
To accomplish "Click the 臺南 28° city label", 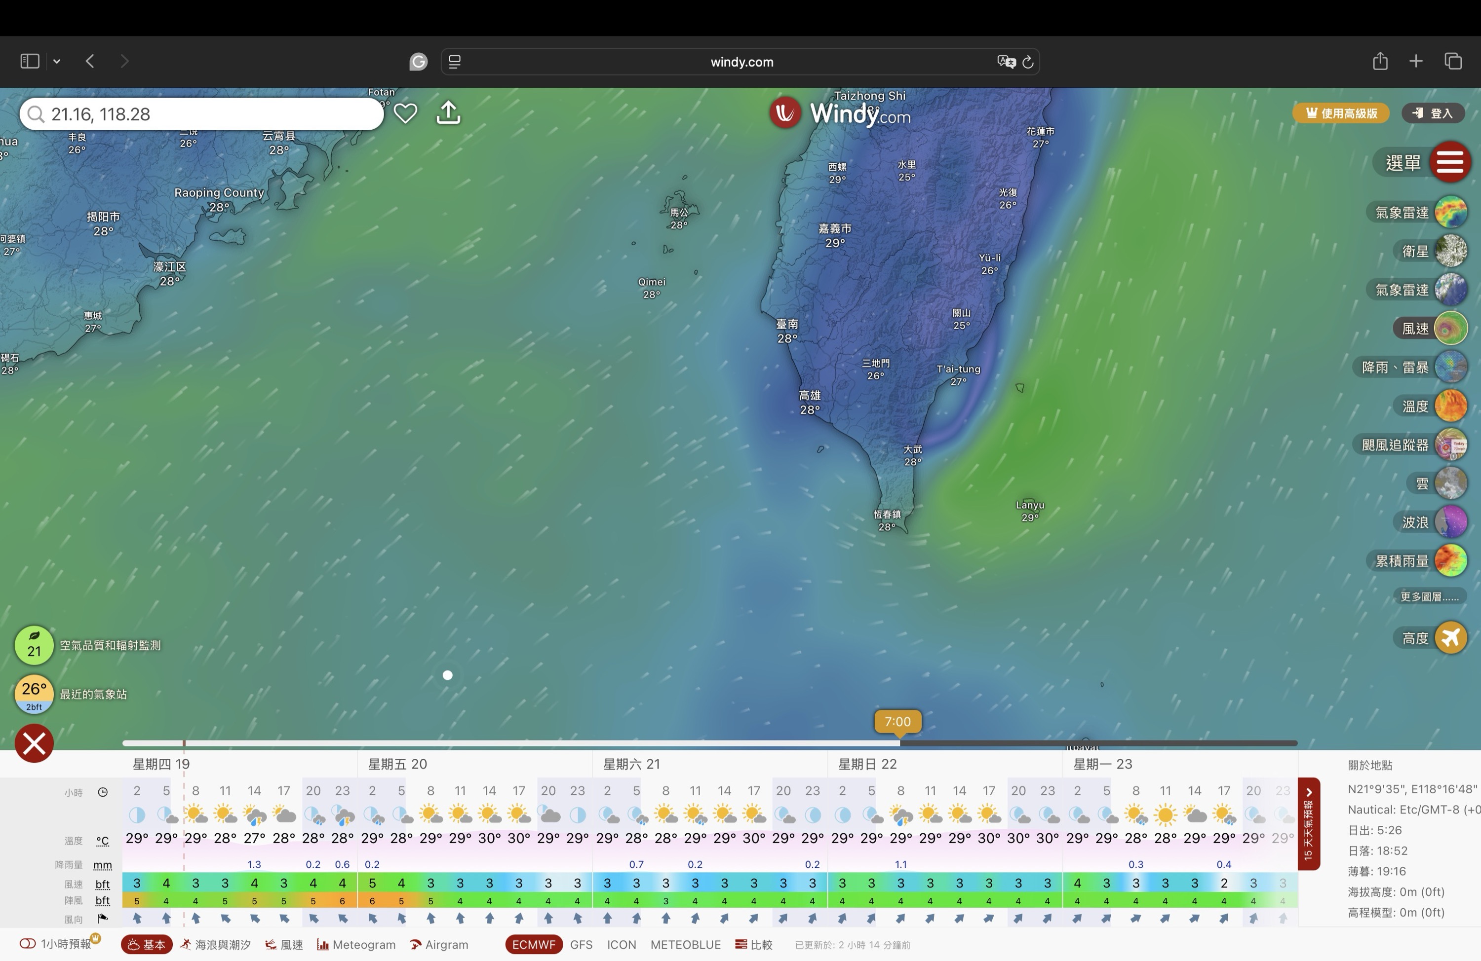I will [786, 331].
